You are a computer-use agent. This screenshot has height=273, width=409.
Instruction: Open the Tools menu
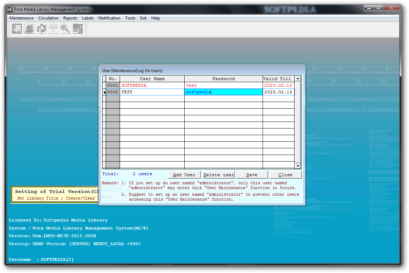click(x=130, y=18)
